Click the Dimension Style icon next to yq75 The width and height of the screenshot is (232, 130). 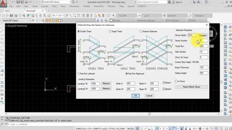139,16
